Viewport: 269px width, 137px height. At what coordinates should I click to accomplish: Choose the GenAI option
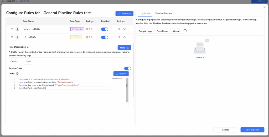(176, 31)
